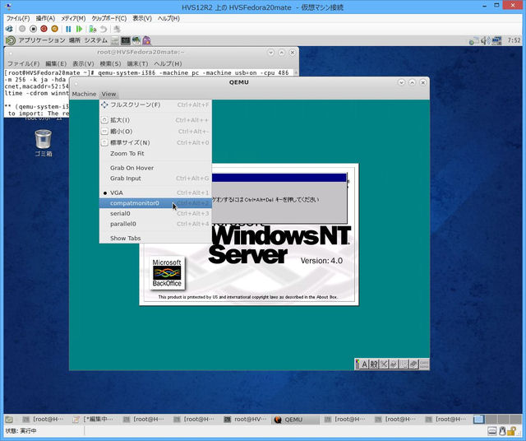The height and width of the screenshot is (441, 526).
Task: Click the terminal window's scrollbar up arrow
Action: tap(296, 72)
